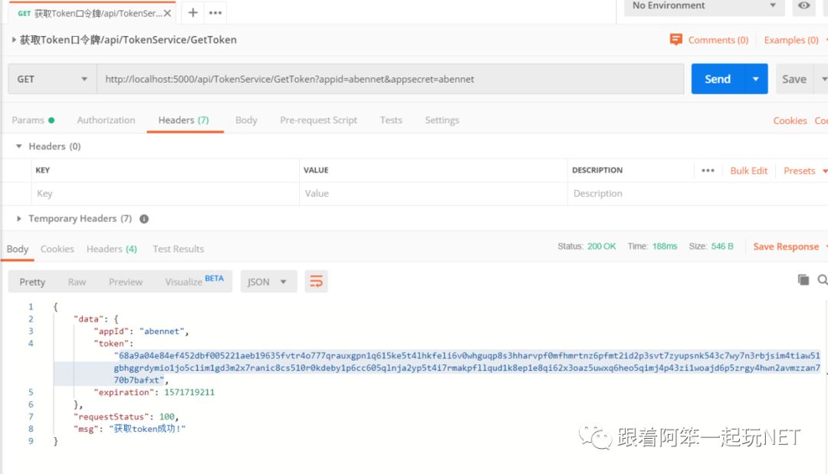828x474 pixels.
Task: Send the request
Action: (x=718, y=79)
